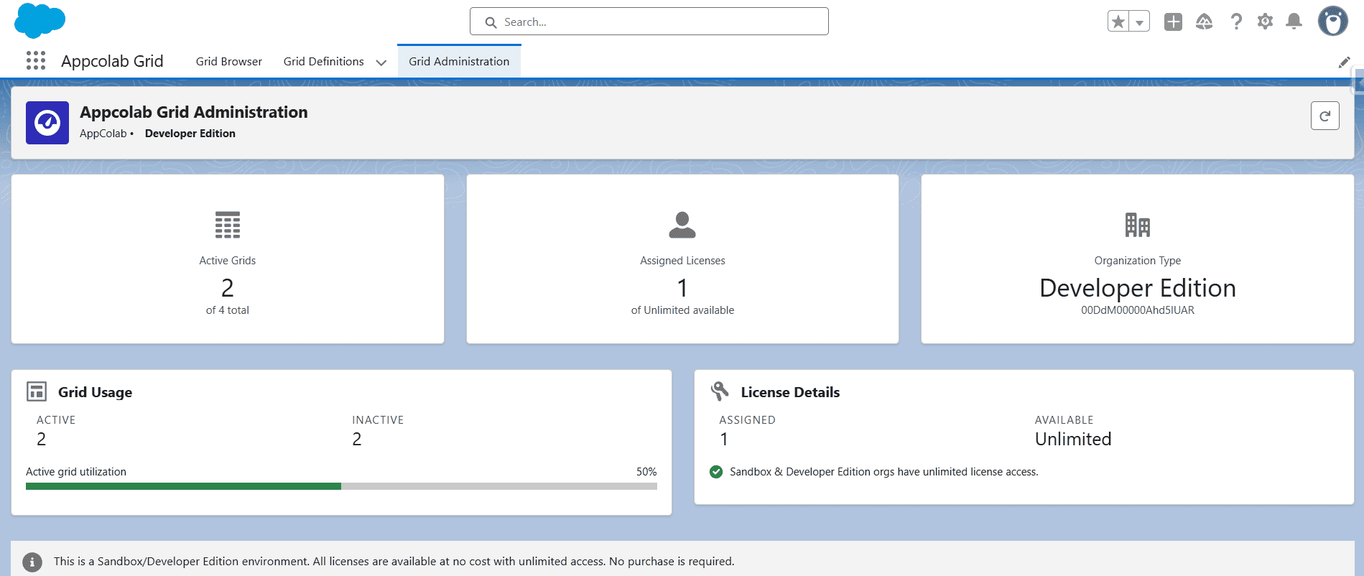Click the Active grid utilization progress bar
The height and width of the screenshot is (576, 1364).
click(x=341, y=486)
